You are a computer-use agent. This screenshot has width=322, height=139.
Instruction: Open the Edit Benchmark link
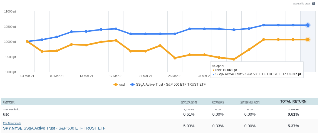click(x=12, y=123)
